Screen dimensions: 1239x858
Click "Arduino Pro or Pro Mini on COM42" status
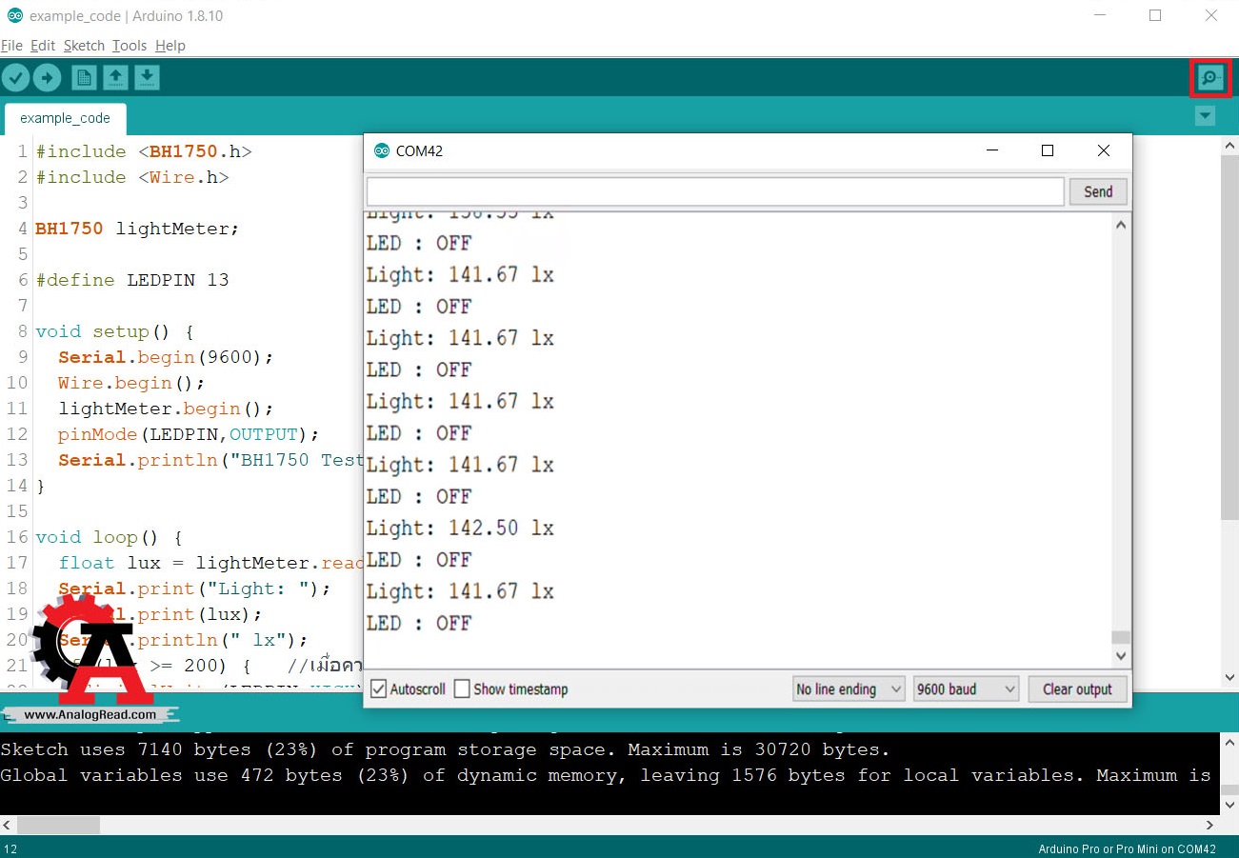point(1127,849)
